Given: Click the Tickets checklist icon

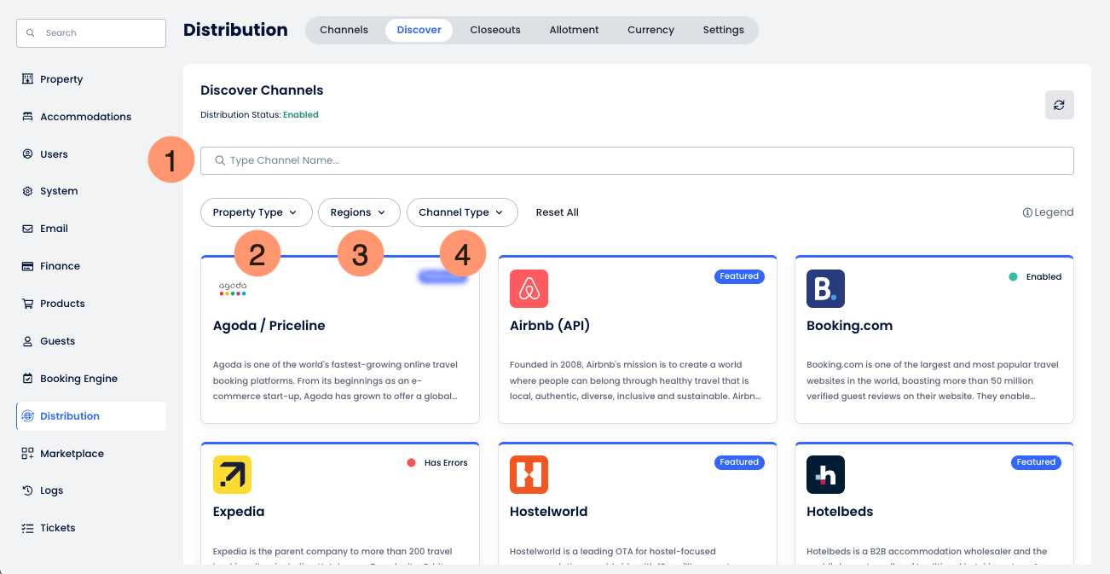Looking at the screenshot, I should [27, 528].
